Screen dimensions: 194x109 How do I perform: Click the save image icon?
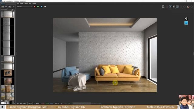(163, 7)
